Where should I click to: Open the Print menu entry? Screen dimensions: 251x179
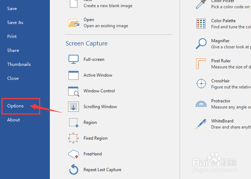[12, 37]
